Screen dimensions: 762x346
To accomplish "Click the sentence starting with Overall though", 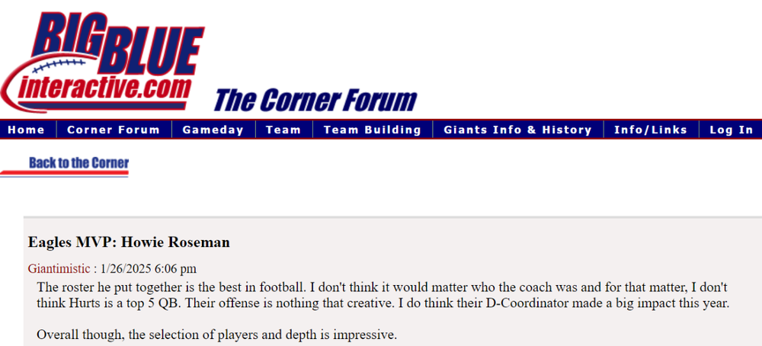I will point(216,335).
